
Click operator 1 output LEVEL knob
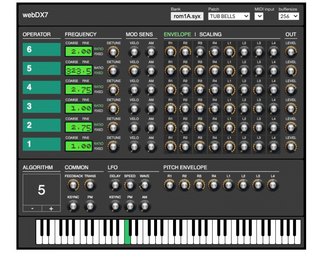click(x=291, y=147)
